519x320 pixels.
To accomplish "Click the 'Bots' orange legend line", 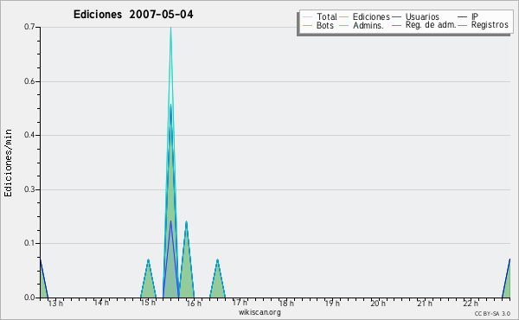I will 307,25.
